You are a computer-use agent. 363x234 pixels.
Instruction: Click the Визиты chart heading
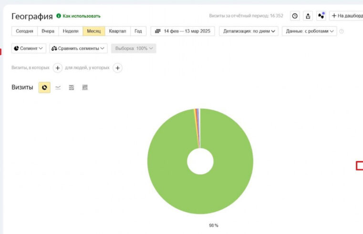coord(22,87)
